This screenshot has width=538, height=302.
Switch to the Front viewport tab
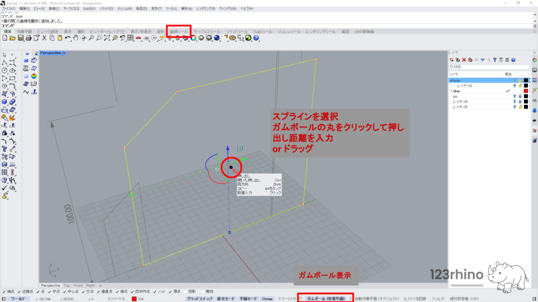(x=78, y=286)
